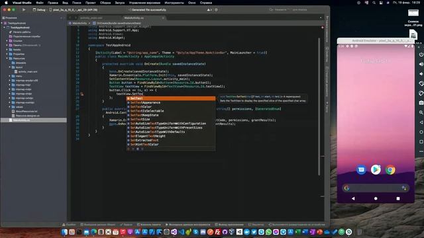Select SetTextColor in autocomplete list
The image size is (424, 238).
171,107
